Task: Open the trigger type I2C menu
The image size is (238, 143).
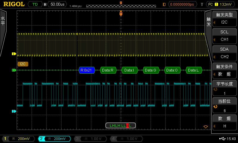Action: click(x=224, y=18)
